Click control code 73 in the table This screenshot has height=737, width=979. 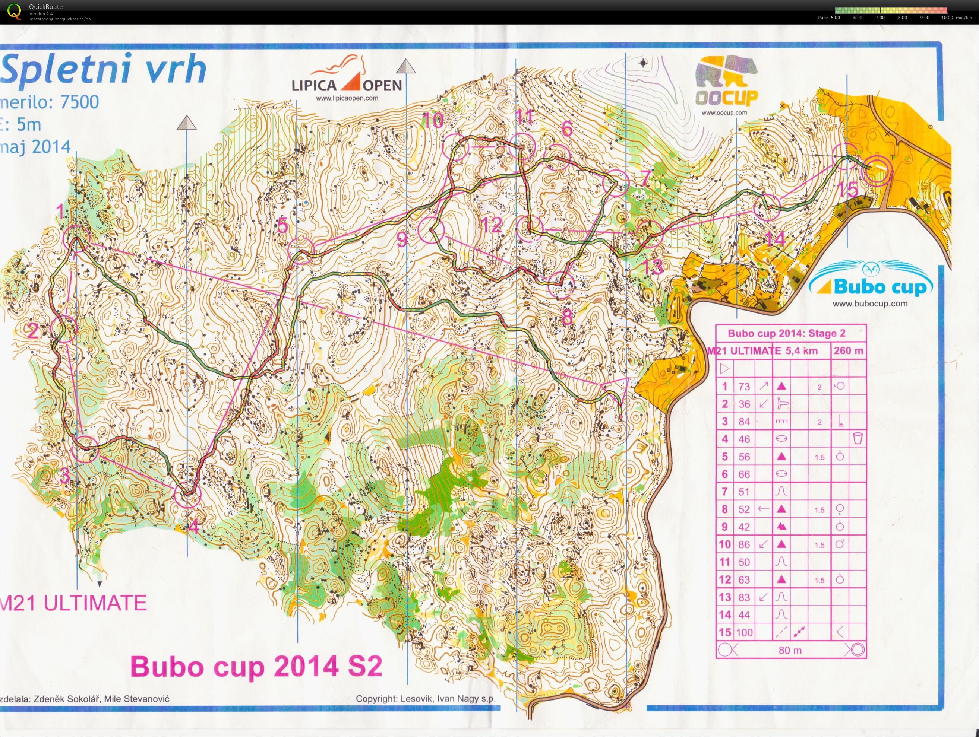pyautogui.click(x=744, y=387)
